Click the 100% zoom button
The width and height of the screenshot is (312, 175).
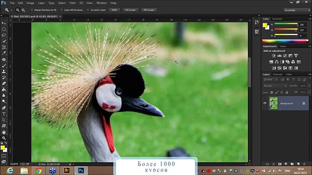[x=115, y=10]
